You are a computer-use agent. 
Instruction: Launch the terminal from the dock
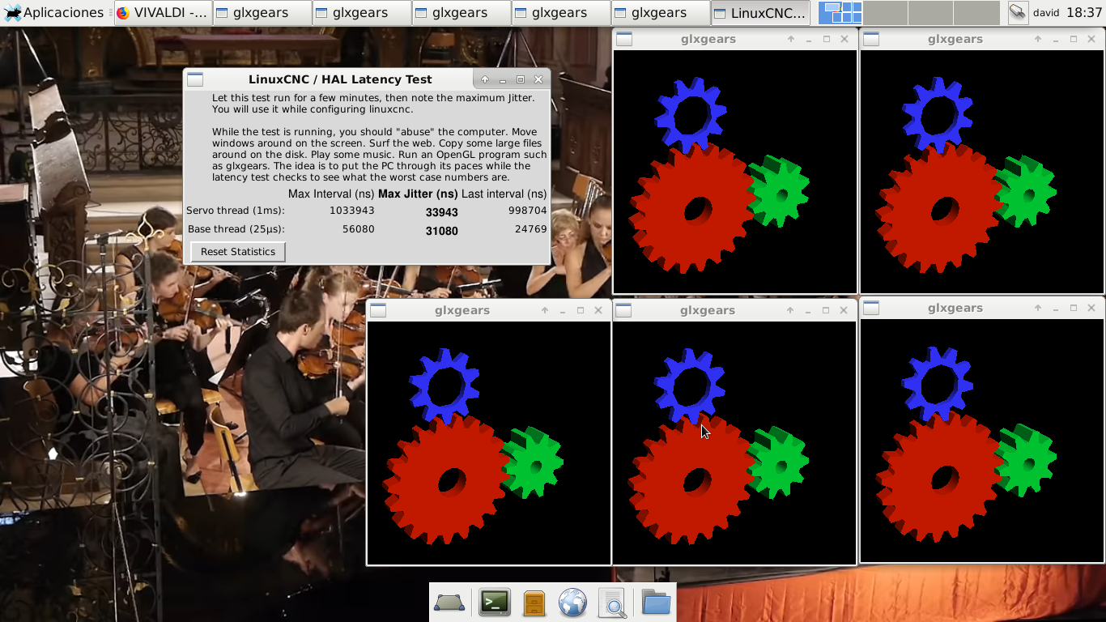pos(495,603)
